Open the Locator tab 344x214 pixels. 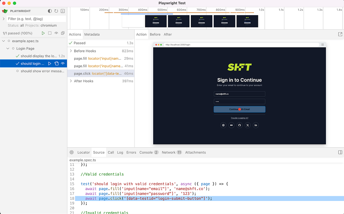pos(84,153)
